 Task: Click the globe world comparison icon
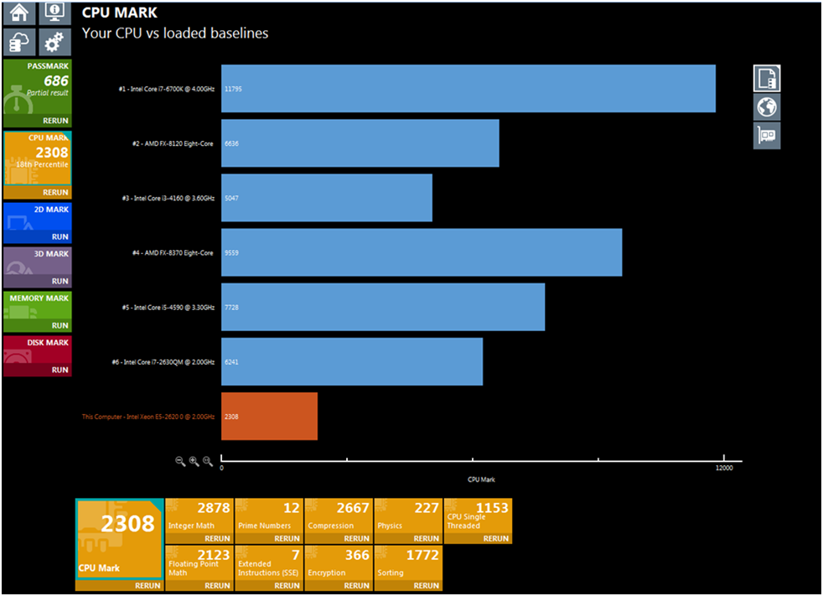click(x=767, y=107)
